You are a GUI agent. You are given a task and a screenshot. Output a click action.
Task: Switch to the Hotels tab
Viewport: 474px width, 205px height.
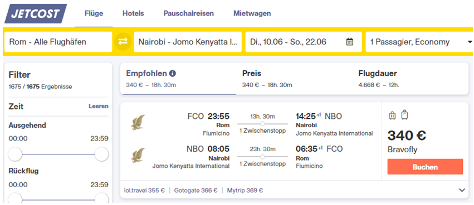[x=133, y=13]
